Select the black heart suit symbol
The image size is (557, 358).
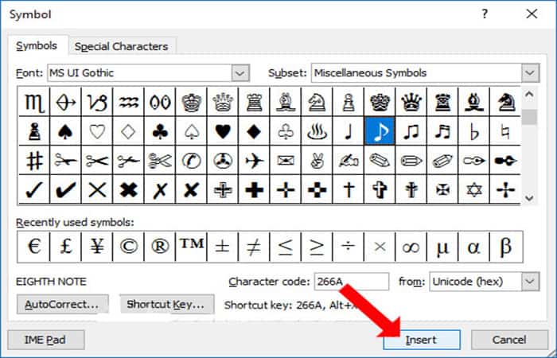[222, 131]
